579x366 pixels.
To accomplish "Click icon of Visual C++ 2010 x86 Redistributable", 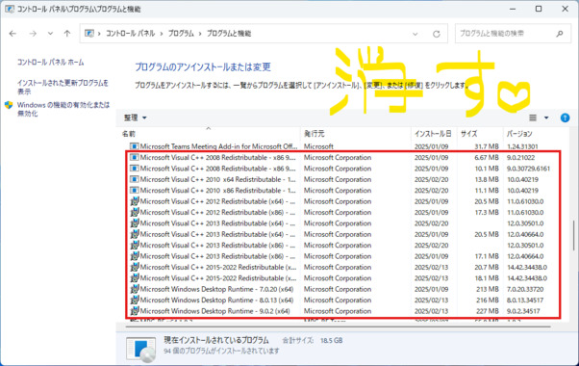I will [135, 191].
